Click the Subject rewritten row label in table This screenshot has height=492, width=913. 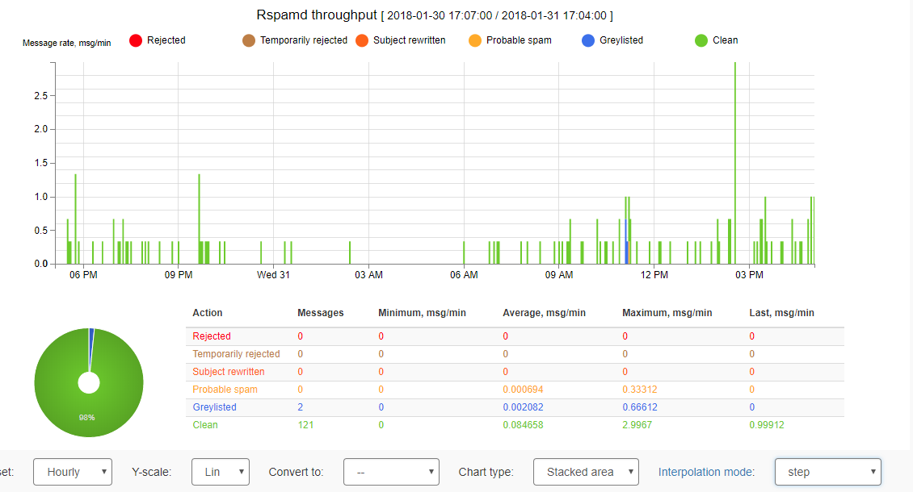coord(228,372)
